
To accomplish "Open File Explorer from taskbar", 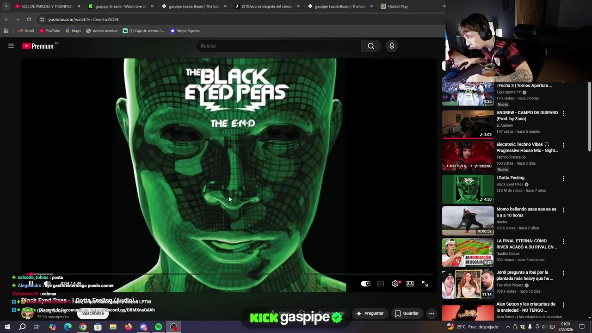I will click(113, 327).
